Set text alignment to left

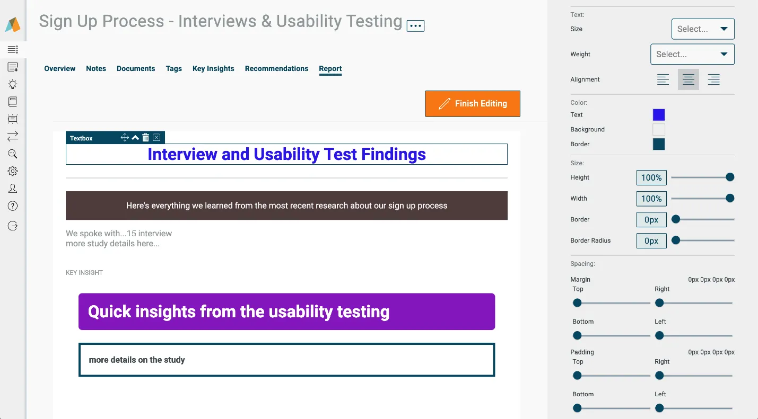663,79
